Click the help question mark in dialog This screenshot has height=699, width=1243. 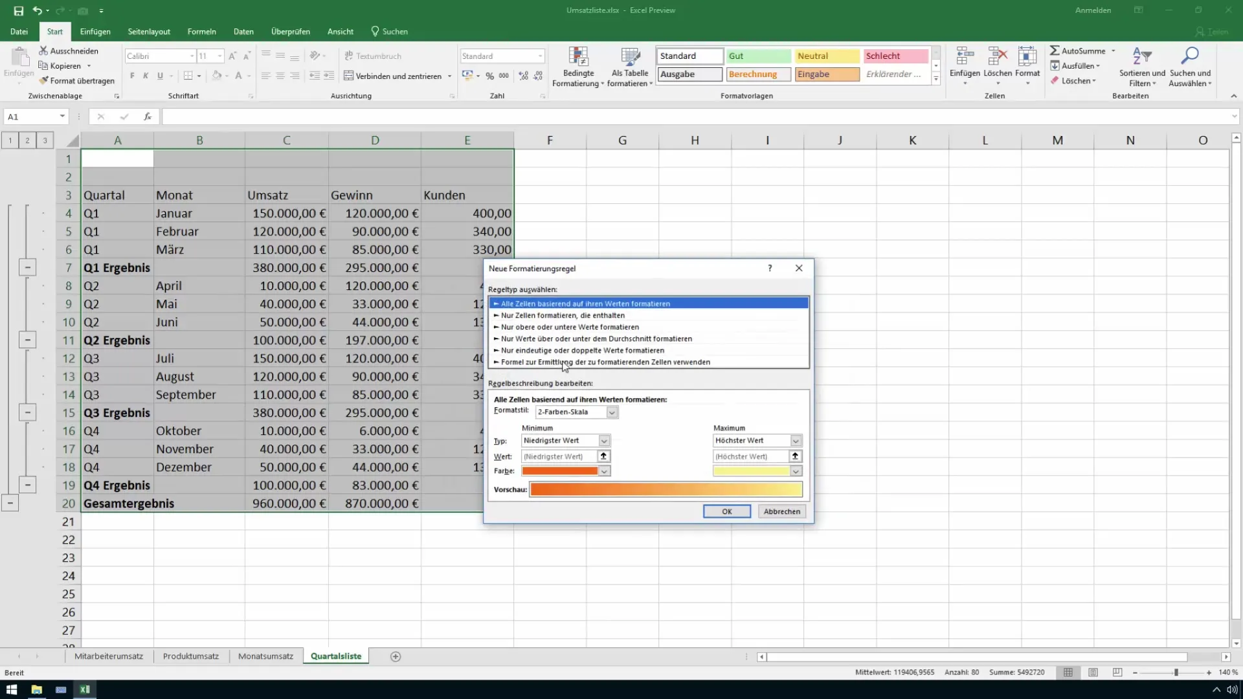coord(770,268)
